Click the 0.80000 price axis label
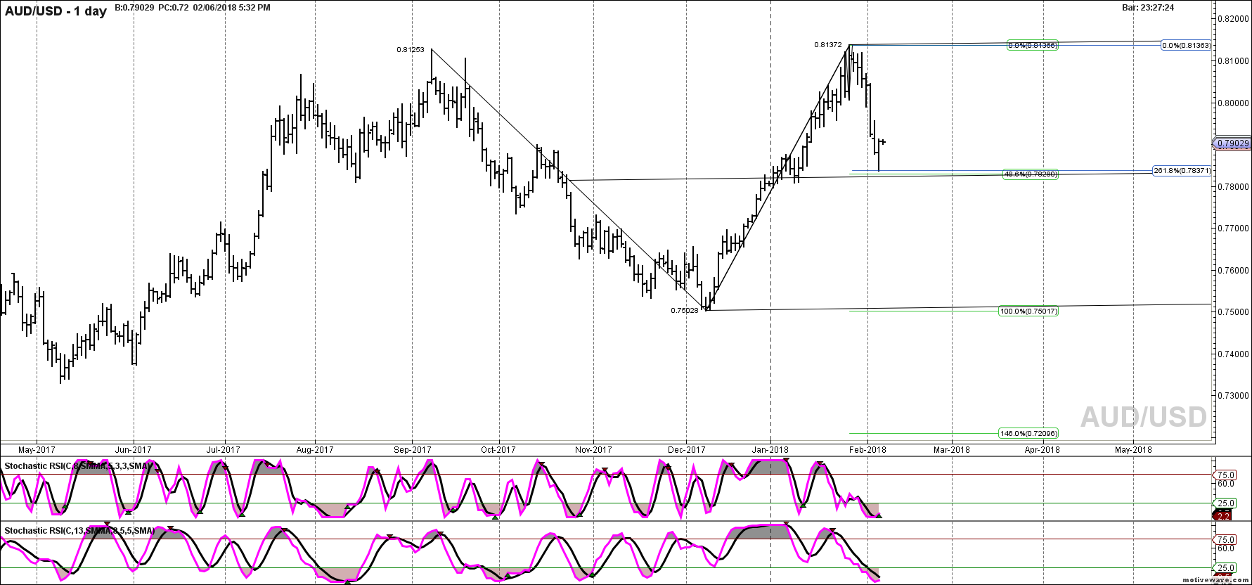Screen dimensions: 1252x585 pyautogui.click(x=1234, y=103)
